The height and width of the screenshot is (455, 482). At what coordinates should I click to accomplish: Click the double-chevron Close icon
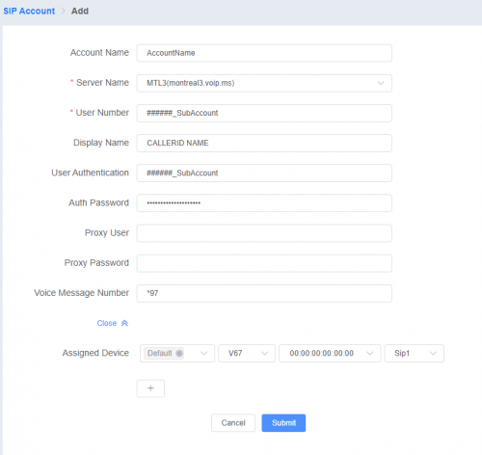(124, 323)
